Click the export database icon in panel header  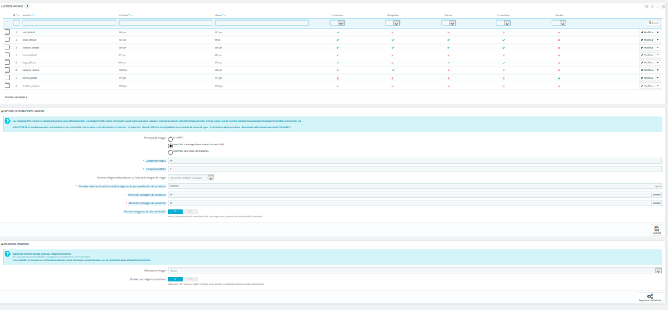click(663, 7)
